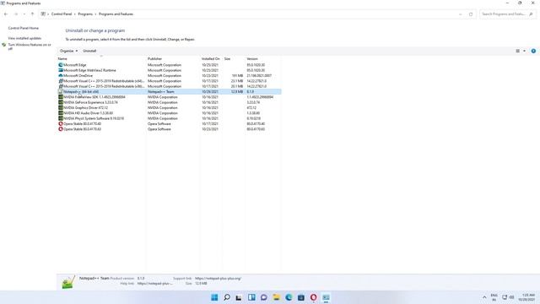Click the NVIDIA HD Audio Driver icon

61,113
